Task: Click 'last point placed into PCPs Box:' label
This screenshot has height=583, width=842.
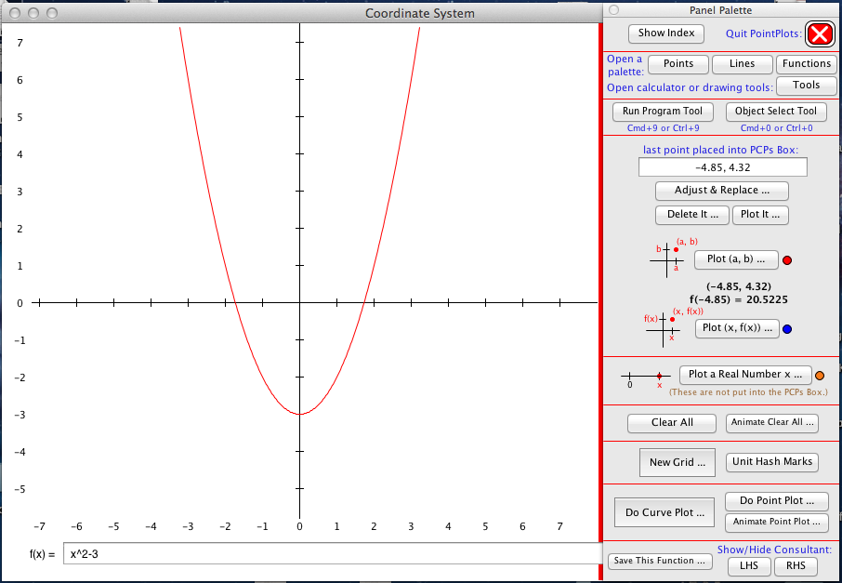Action: point(720,151)
